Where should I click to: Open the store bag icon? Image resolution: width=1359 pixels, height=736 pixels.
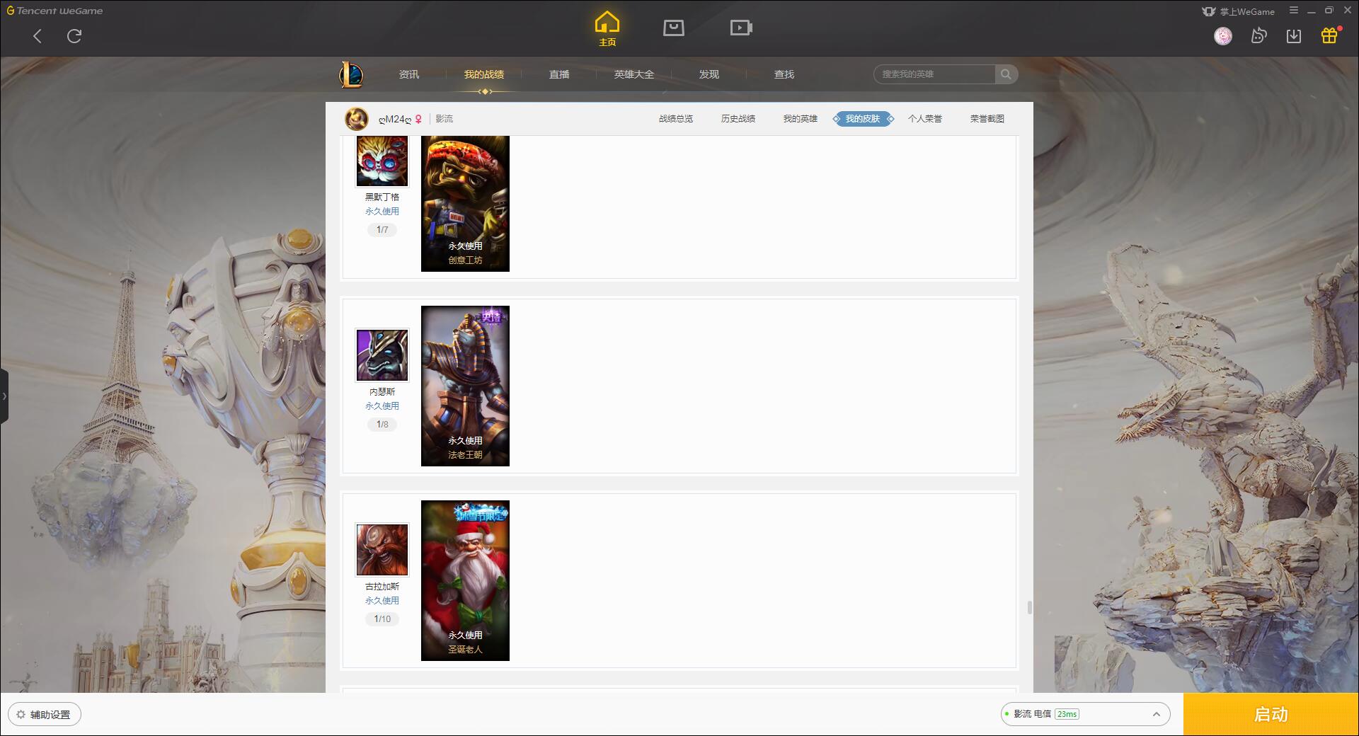pos(674,28)
